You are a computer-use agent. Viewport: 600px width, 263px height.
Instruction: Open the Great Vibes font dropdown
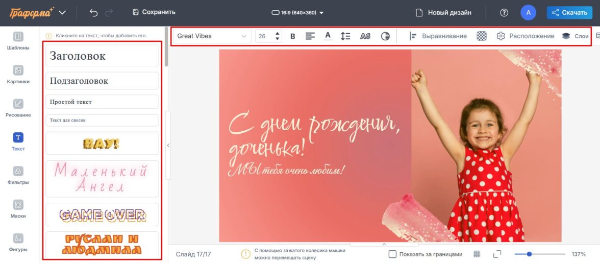(x=211, y=36)
